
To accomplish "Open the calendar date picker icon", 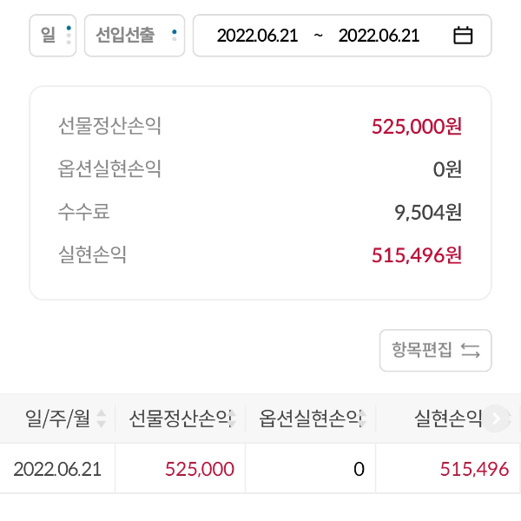I will [463, 36].
